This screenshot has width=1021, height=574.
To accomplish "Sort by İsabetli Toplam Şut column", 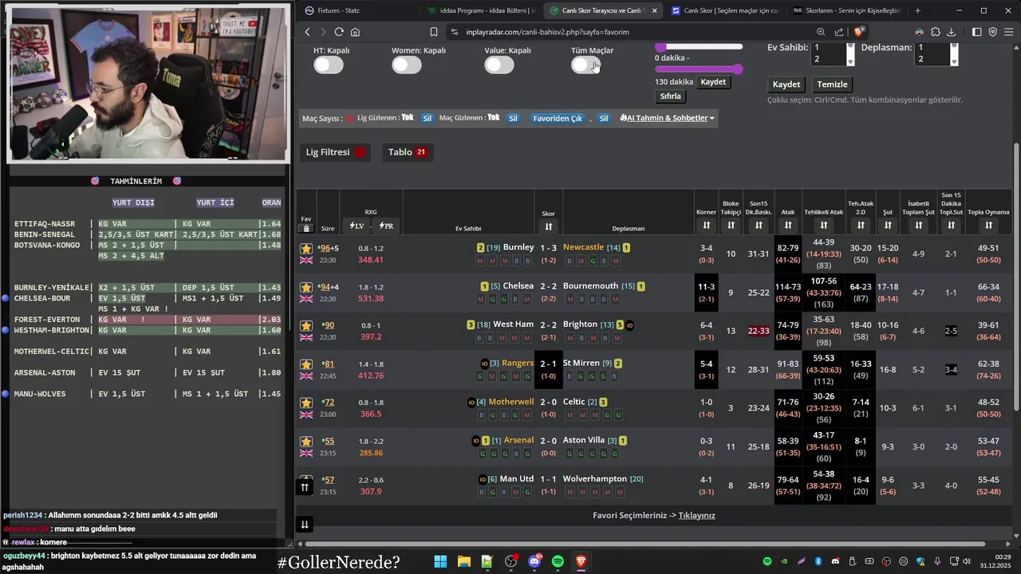I will click(918, 226).
